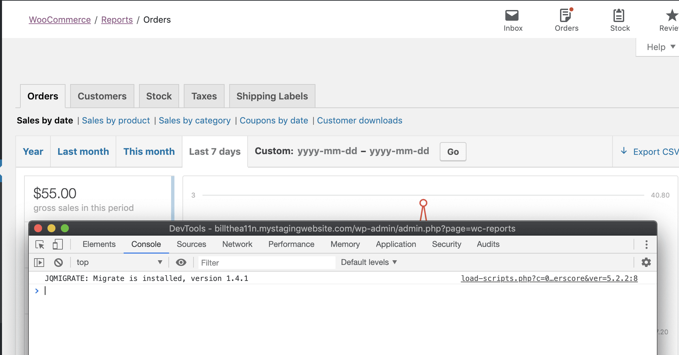Focus the console Filter input
Screen dimensions: 679x355
click(267, 263)
